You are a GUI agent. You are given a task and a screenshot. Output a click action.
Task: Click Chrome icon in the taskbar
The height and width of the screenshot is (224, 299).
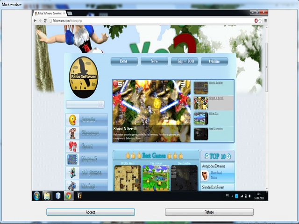(x=68, y=196)
